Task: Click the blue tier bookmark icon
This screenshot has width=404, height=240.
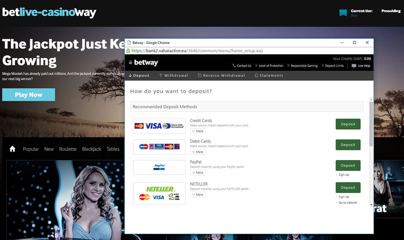Action: tap(343, 13)
